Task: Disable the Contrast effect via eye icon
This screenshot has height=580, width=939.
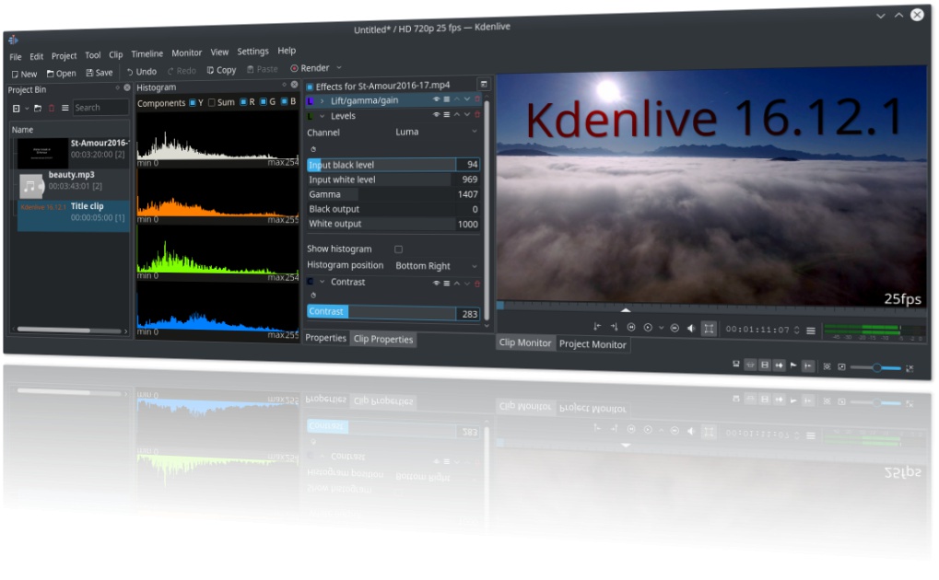Action: coord(436,283)
